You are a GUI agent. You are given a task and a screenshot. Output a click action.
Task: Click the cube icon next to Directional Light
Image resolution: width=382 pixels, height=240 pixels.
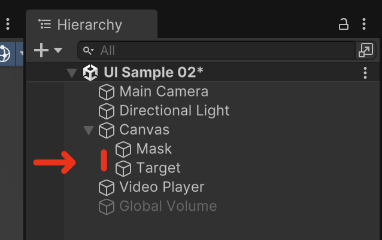[x=107, y=111]
